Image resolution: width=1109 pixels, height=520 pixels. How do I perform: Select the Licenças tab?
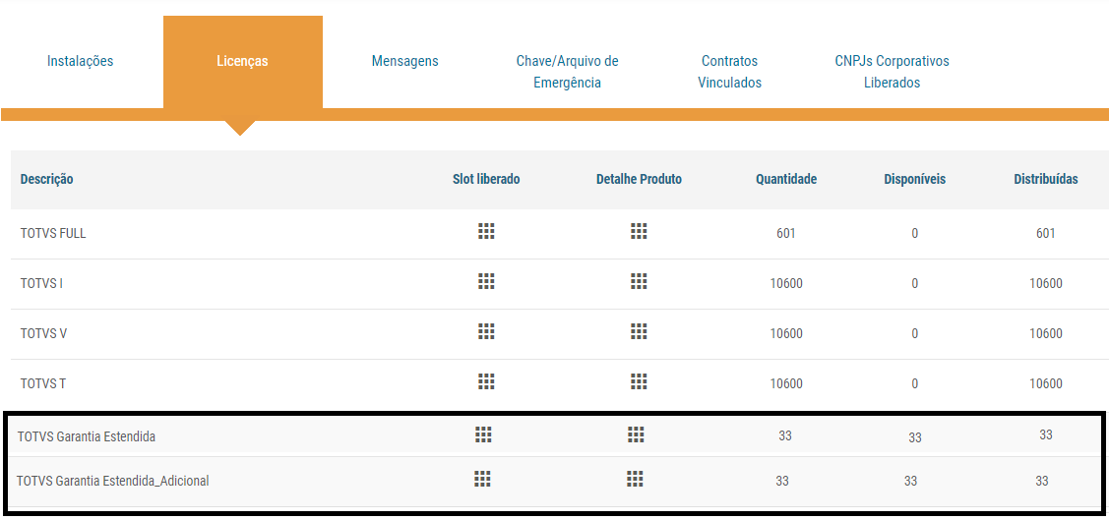click(x=242, y=61)
